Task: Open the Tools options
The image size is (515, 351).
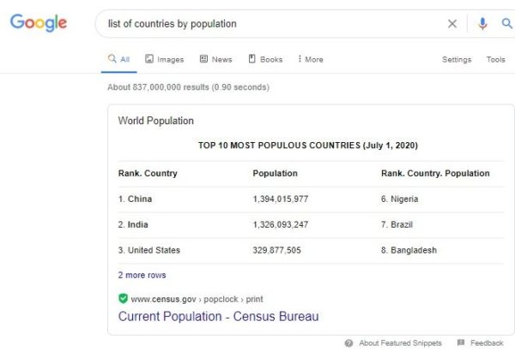Action: click(495, 59)
